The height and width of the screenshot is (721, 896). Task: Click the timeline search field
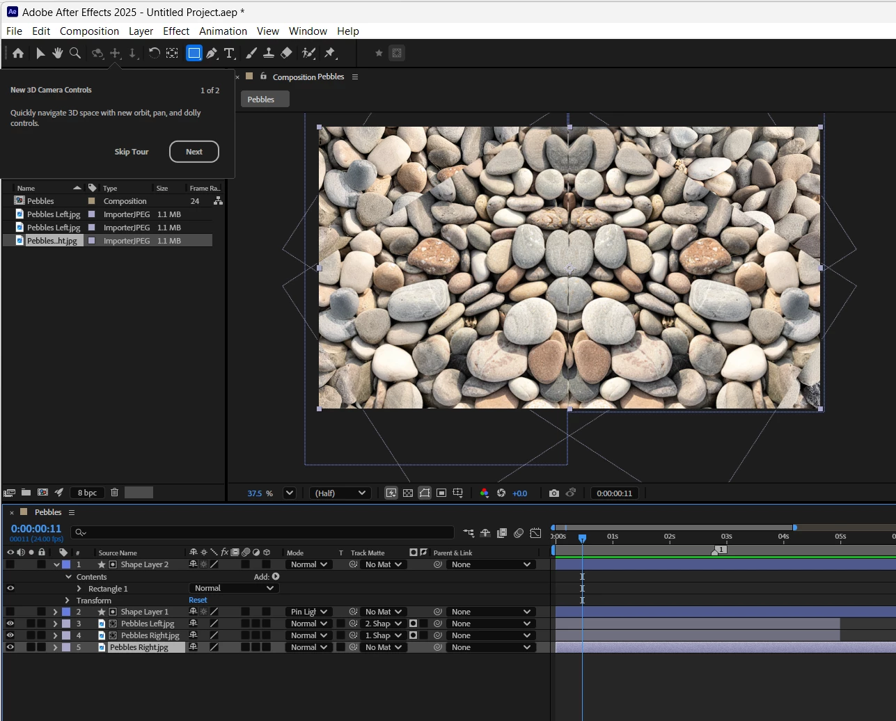265,532
